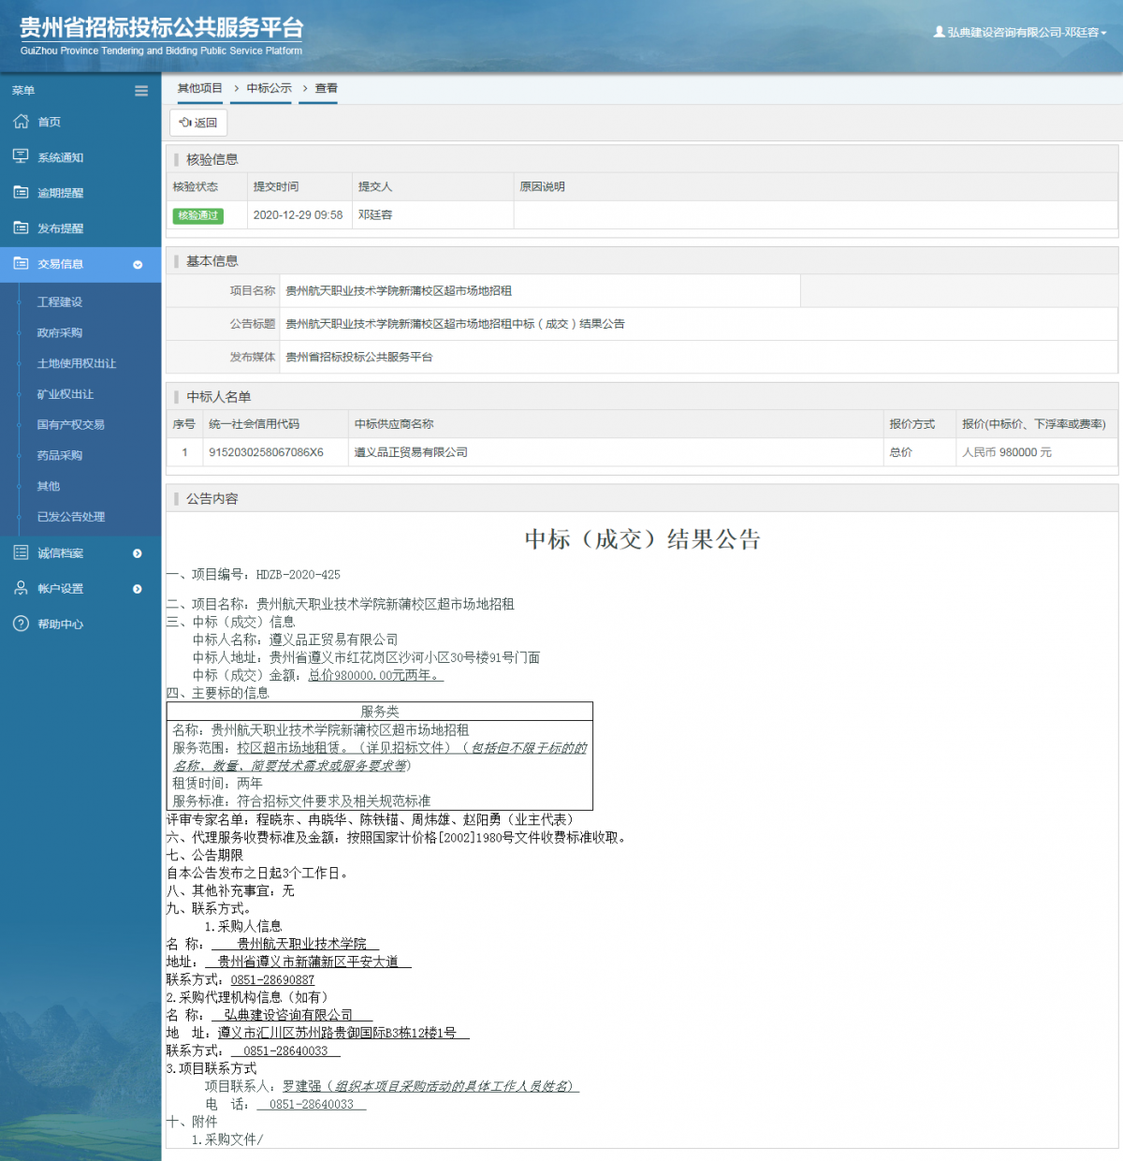
Task: Click supplier name 遵义品正贸易有限公司 in the table
Action: point(411,452)
